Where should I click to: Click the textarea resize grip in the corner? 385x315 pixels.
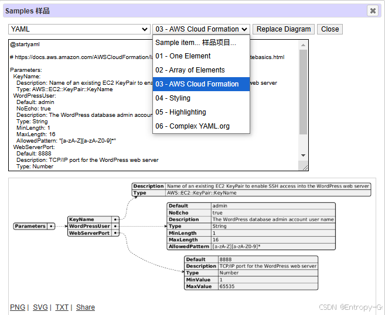(305, 168)
